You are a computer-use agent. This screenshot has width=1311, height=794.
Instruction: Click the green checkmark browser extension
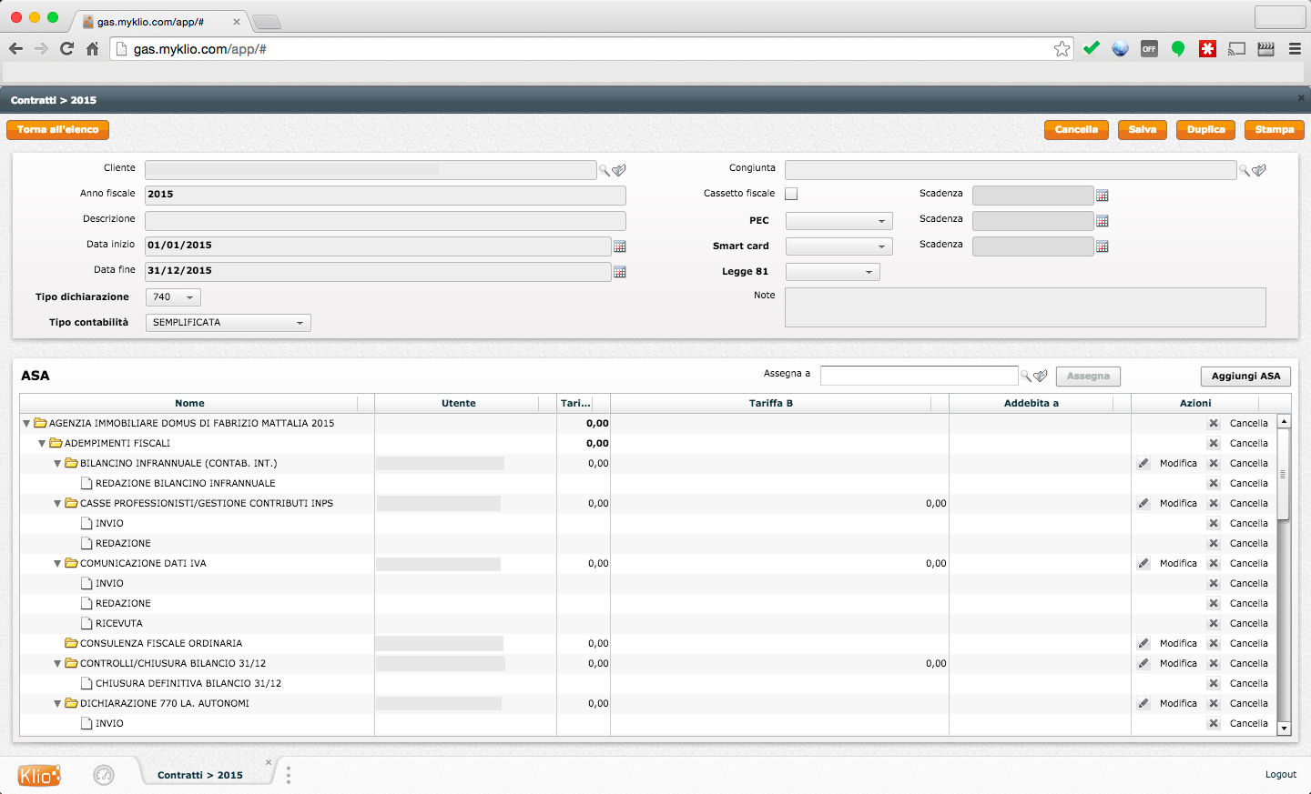(1091, 48)
